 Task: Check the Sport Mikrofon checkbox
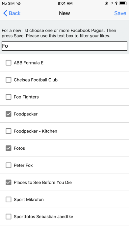pos(9,199)
